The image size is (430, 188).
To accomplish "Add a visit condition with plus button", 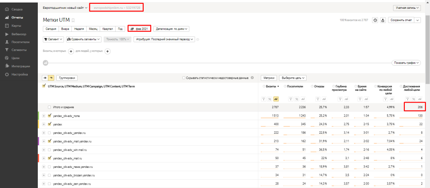I will (x=71, y=51).
